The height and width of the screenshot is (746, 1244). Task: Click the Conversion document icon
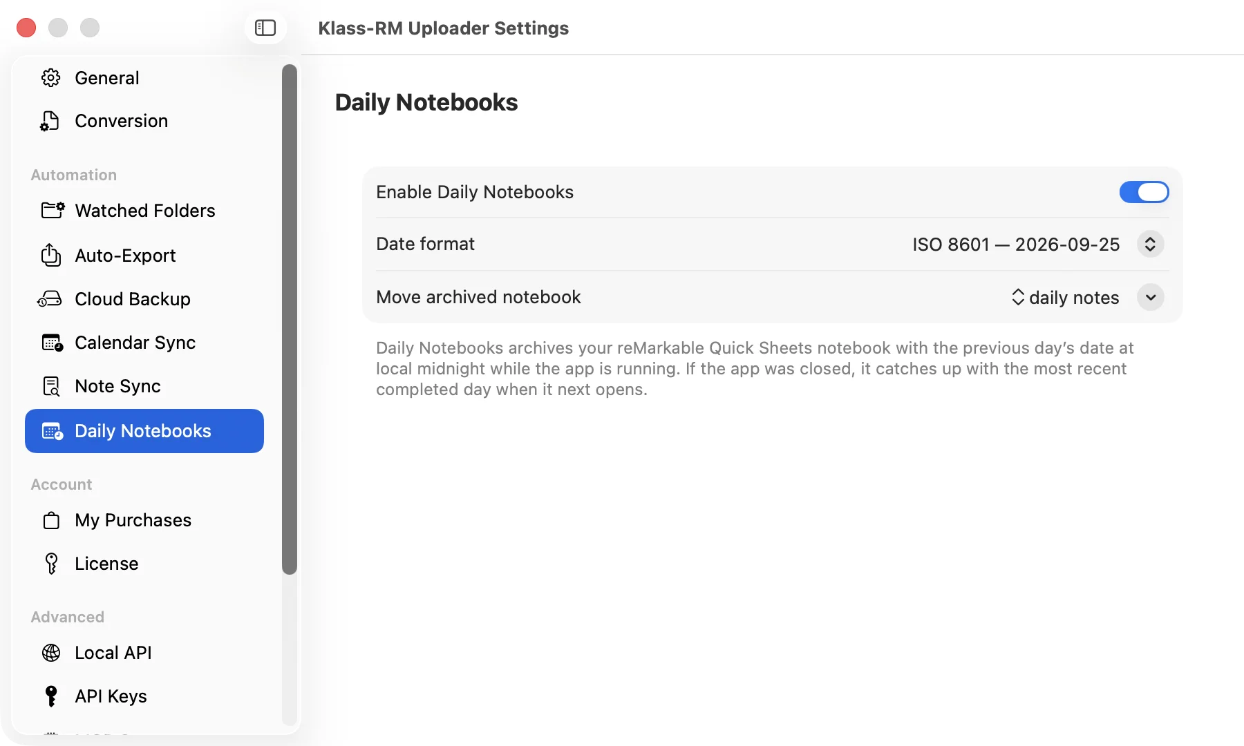(50, 121)
